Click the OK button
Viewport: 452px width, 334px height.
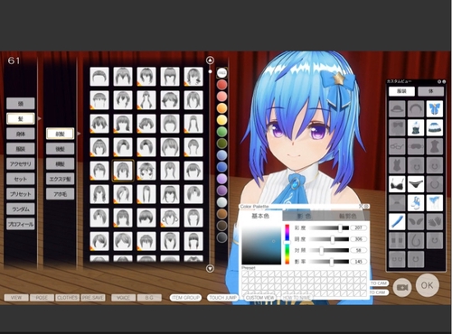pos(427,285)
